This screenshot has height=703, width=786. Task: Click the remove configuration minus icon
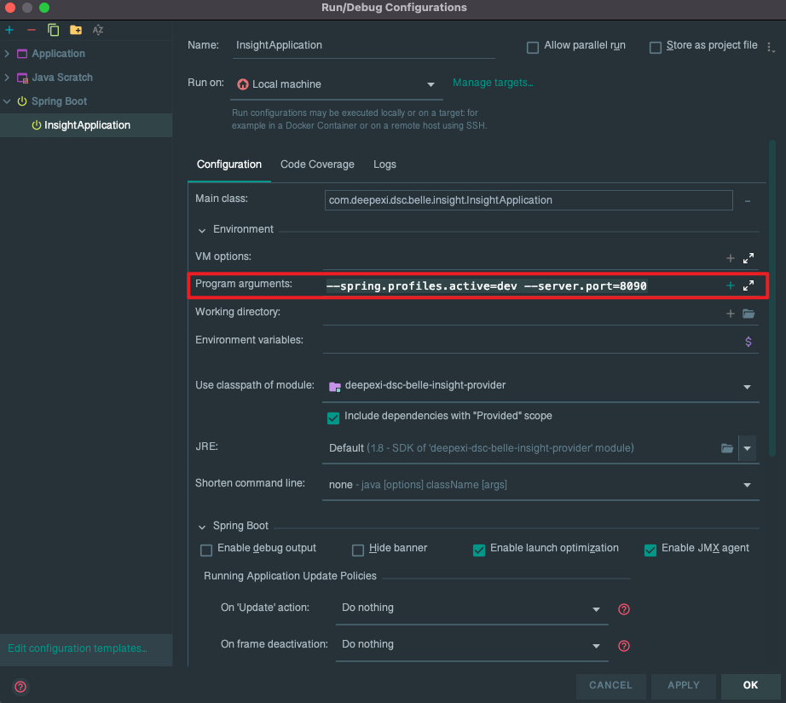pyautogui.click(x=32, y=30)
